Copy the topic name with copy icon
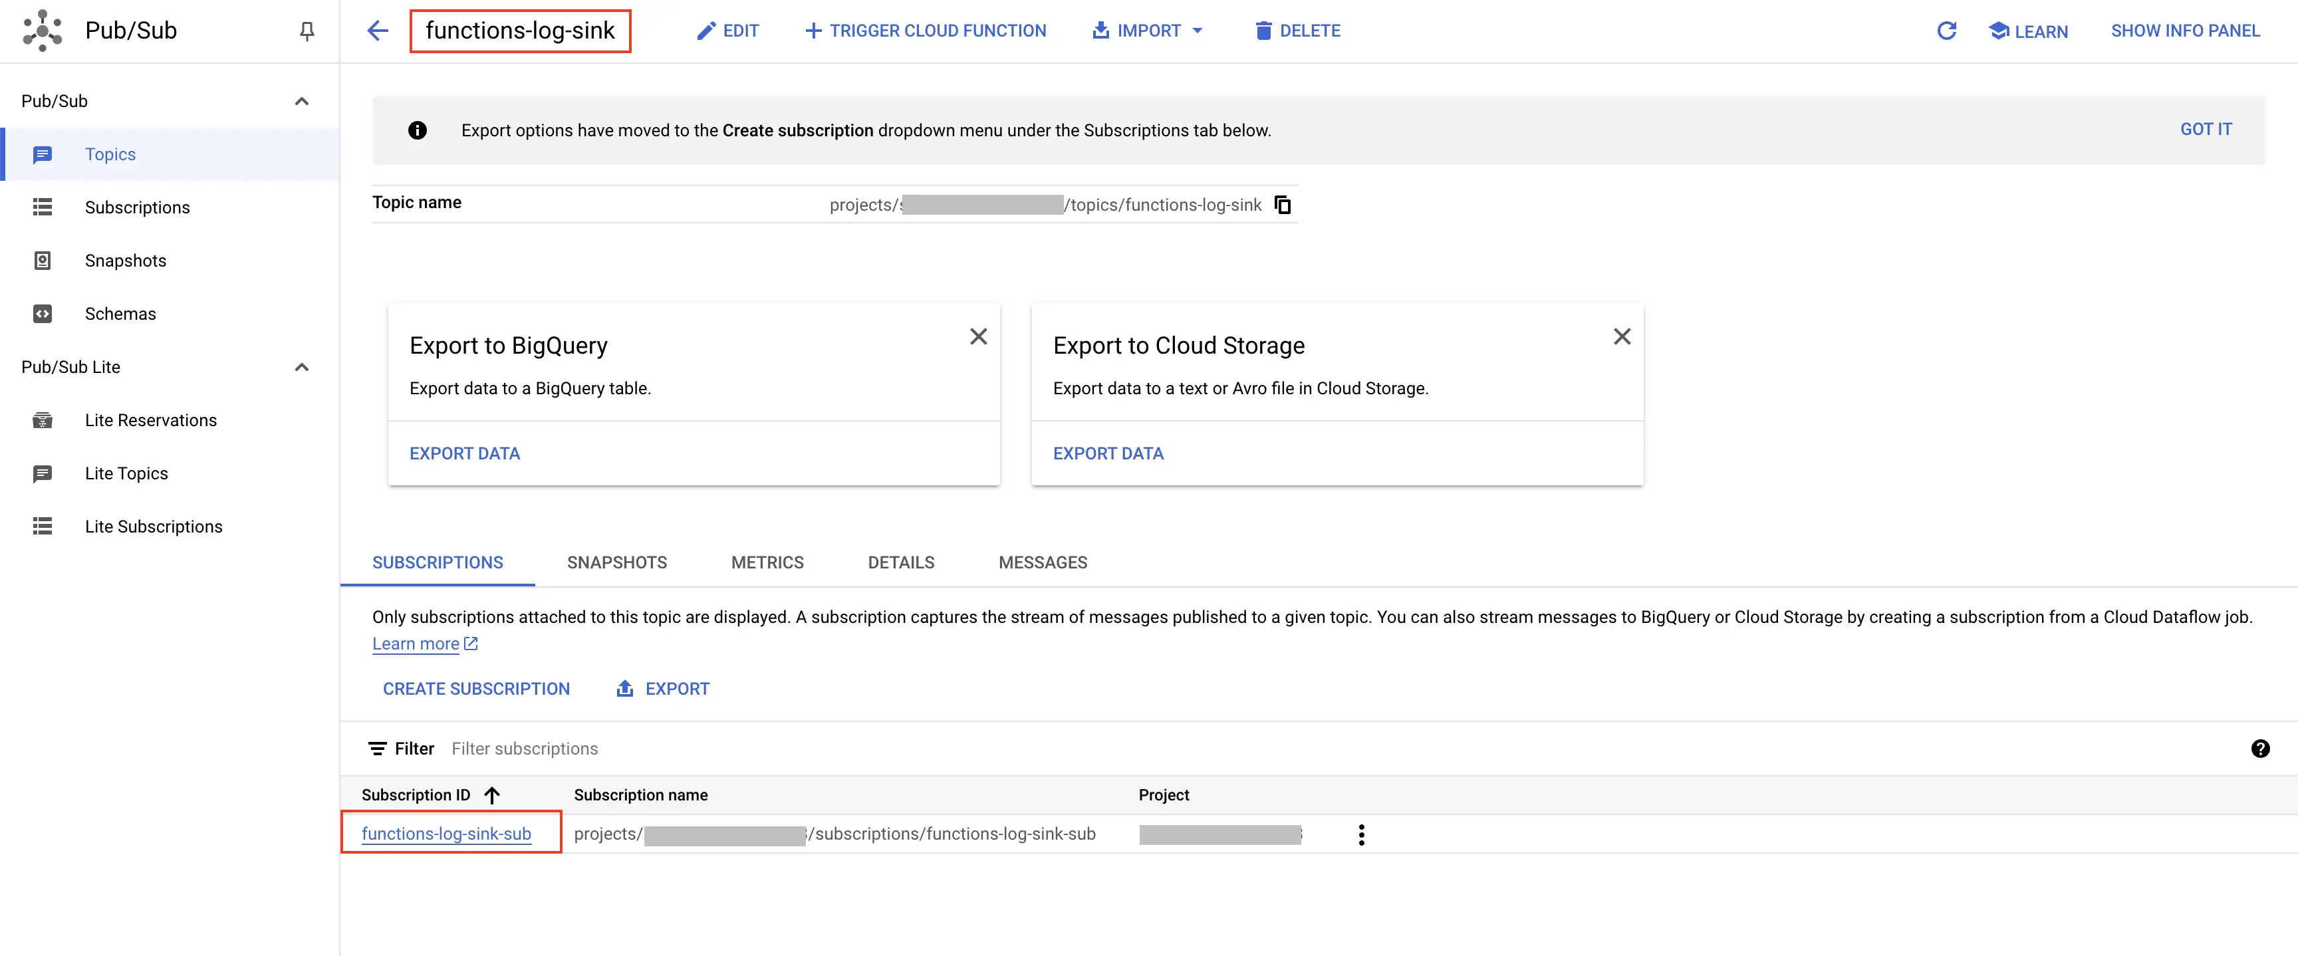This screenshot has width=2298, height=956. tap(1282, 204)
